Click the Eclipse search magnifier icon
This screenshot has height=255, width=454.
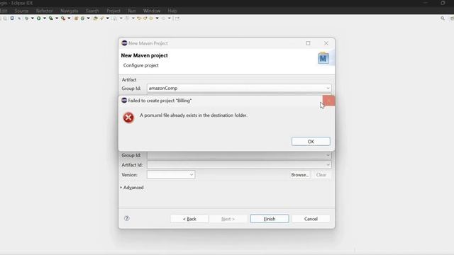[x=443, y=18]
